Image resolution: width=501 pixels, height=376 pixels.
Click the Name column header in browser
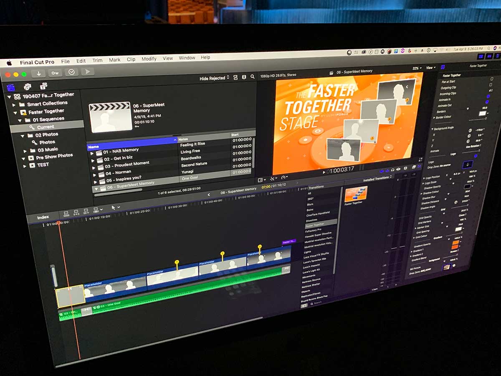click(x=132, y=144)
